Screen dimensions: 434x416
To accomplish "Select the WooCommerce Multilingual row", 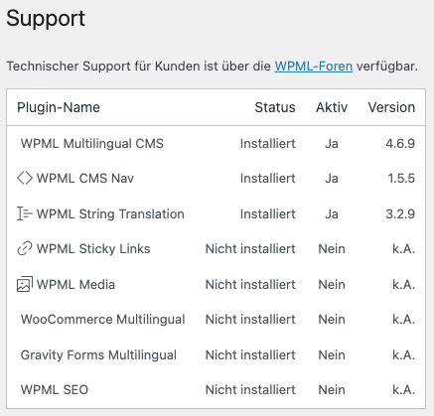I will click(216, 320).
